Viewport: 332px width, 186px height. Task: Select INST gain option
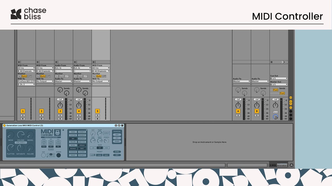(100, 148)
